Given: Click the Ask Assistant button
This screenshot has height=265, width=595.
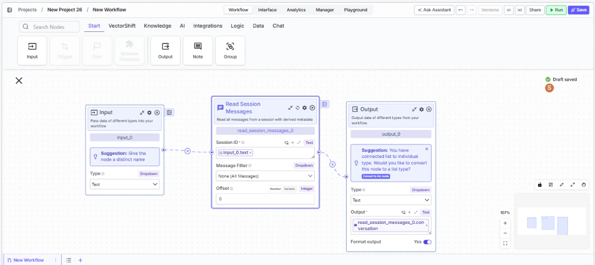Looking at the screenshot, I should (434, 10).
